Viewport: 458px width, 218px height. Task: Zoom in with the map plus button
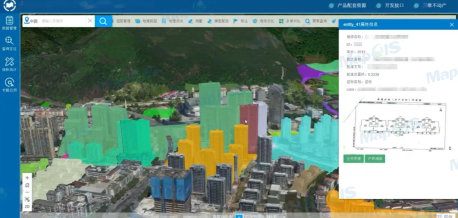[27, 177]
